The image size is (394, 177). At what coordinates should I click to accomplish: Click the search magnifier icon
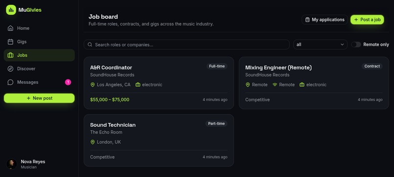[x=90, y=45]
